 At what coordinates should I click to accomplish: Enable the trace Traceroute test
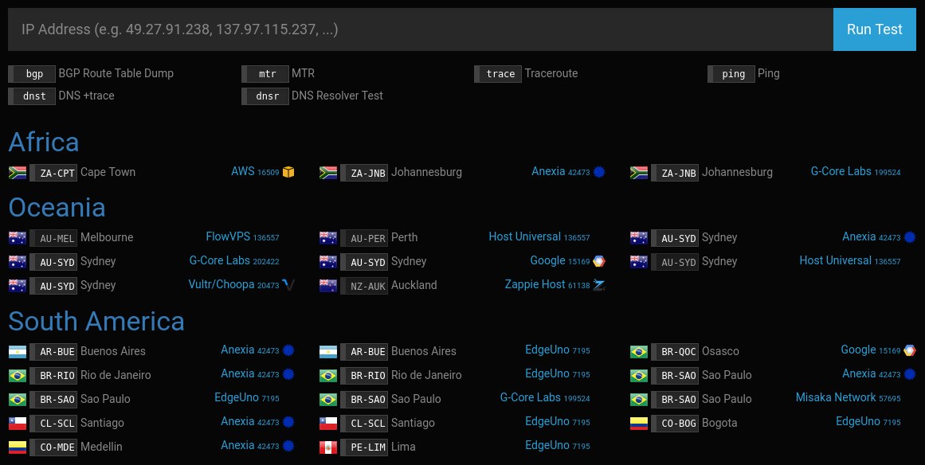(x=498, y=74)
